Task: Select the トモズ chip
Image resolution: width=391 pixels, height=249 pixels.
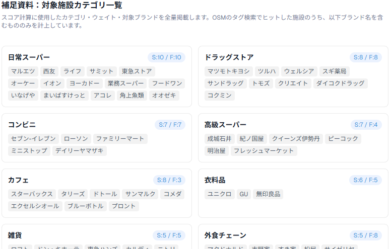Action: (x=261, y=84)
